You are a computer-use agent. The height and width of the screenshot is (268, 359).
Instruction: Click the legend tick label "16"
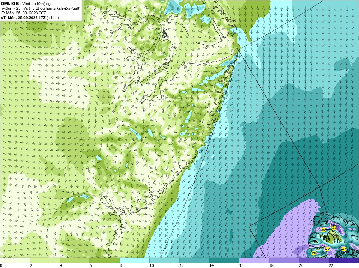[241, 265]
